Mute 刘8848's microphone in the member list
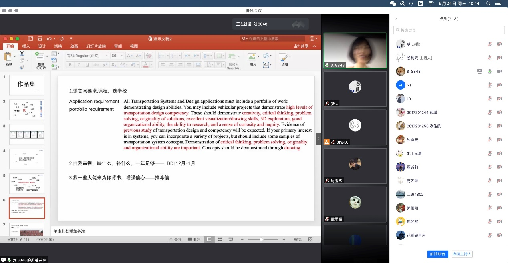Viewport: 508px width, 263px height. (490, 71)
